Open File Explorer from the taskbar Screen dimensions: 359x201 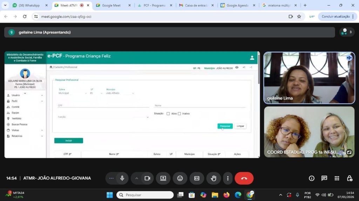215,195
